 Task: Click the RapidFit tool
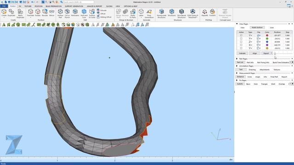(205, 13)
